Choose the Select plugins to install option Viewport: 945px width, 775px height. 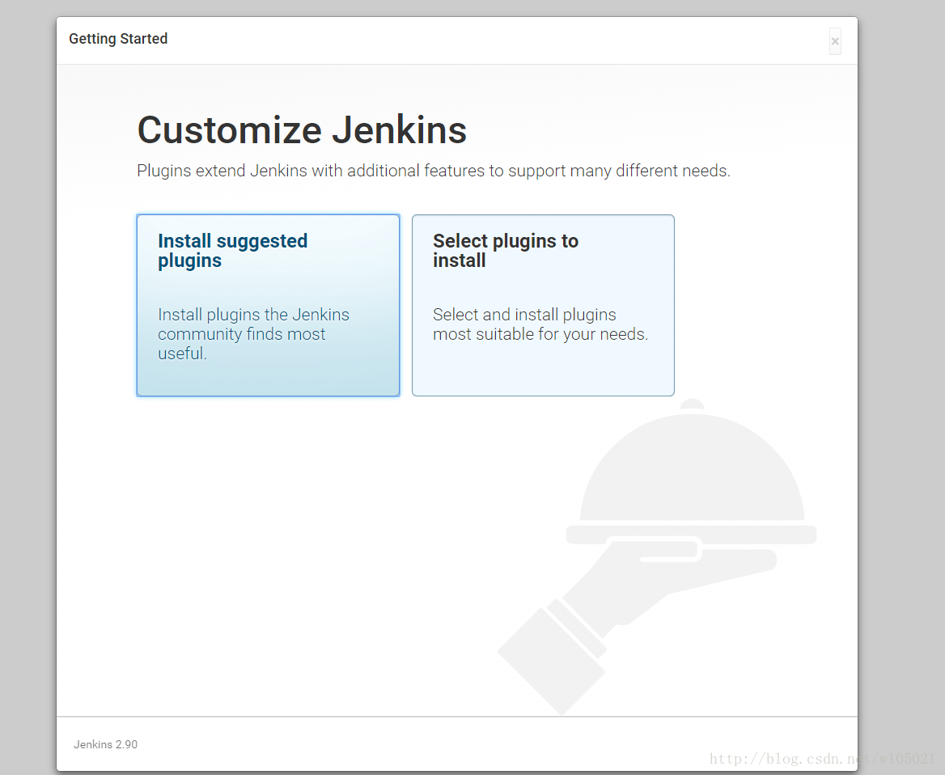[543, 305]
